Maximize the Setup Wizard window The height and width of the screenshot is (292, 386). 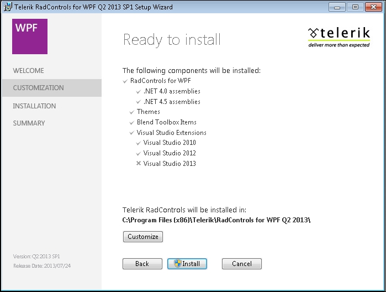[355, 7]
